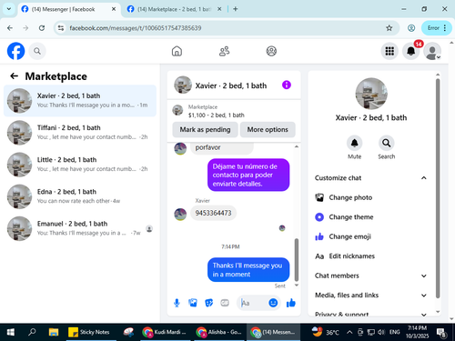Expand the Chat members section
Screen dimensions: 455x341
[370, 276]
